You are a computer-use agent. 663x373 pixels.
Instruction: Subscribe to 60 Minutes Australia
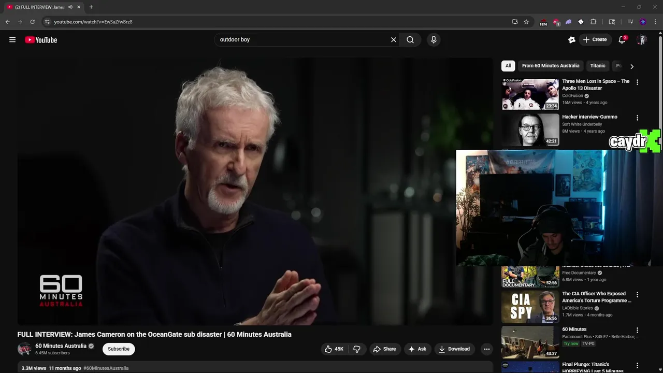pyautogui.click(x=119, y=349)
